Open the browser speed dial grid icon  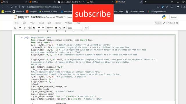(x=16, y=7)
